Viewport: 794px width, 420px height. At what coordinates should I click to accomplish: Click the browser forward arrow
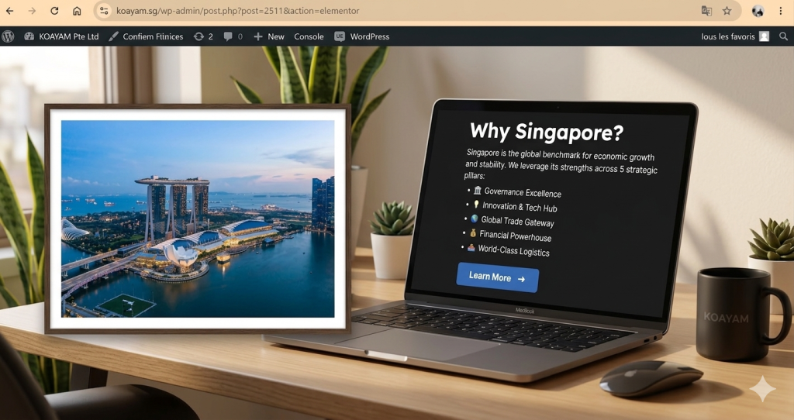tap(32, 11)
